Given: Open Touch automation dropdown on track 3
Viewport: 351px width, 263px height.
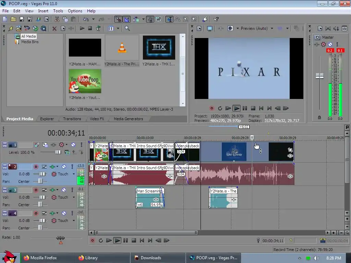Looking at the screenshot, I should coord(74,197).
